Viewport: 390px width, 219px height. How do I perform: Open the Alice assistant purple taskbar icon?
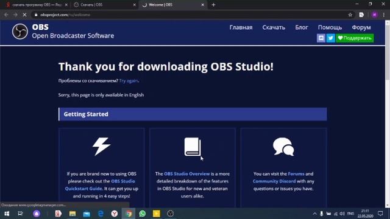37,214
